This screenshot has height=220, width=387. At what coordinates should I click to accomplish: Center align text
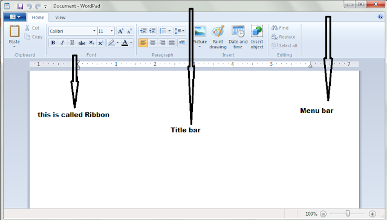[x=153, y=43]
